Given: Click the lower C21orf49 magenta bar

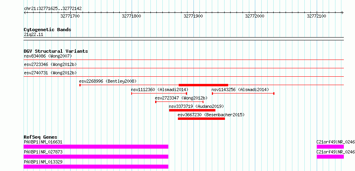Looking at the screenshot, I should tap(330, 157).
